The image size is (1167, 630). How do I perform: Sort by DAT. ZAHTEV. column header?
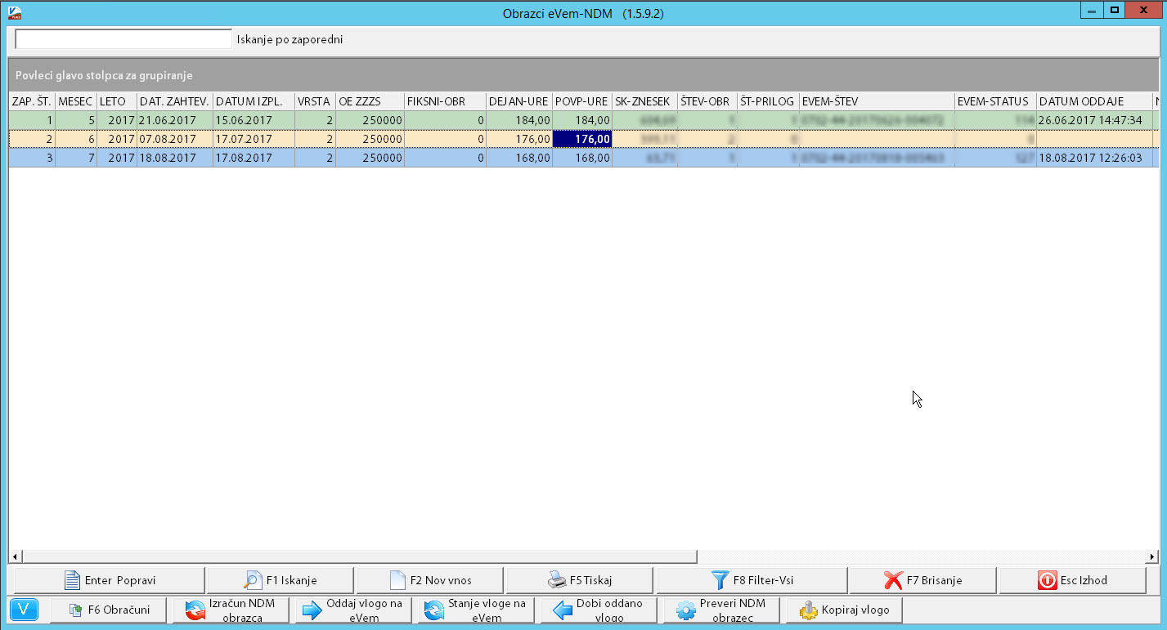tap(174, 101)
